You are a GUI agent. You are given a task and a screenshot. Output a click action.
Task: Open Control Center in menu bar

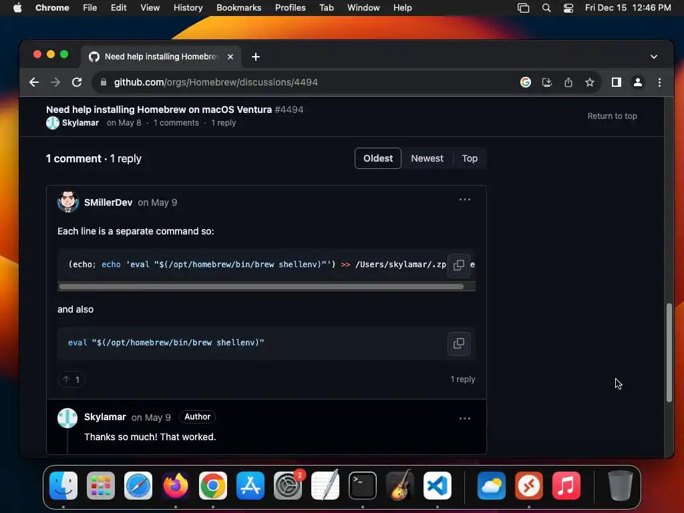[568, 8]
